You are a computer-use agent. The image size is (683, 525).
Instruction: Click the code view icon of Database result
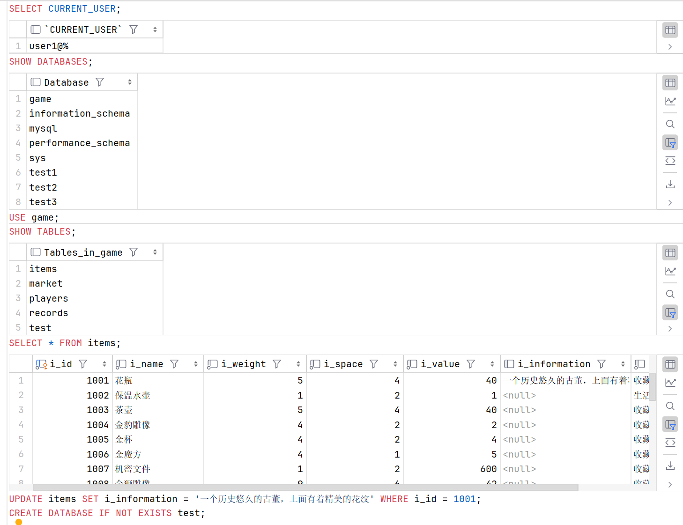point(670,161)
